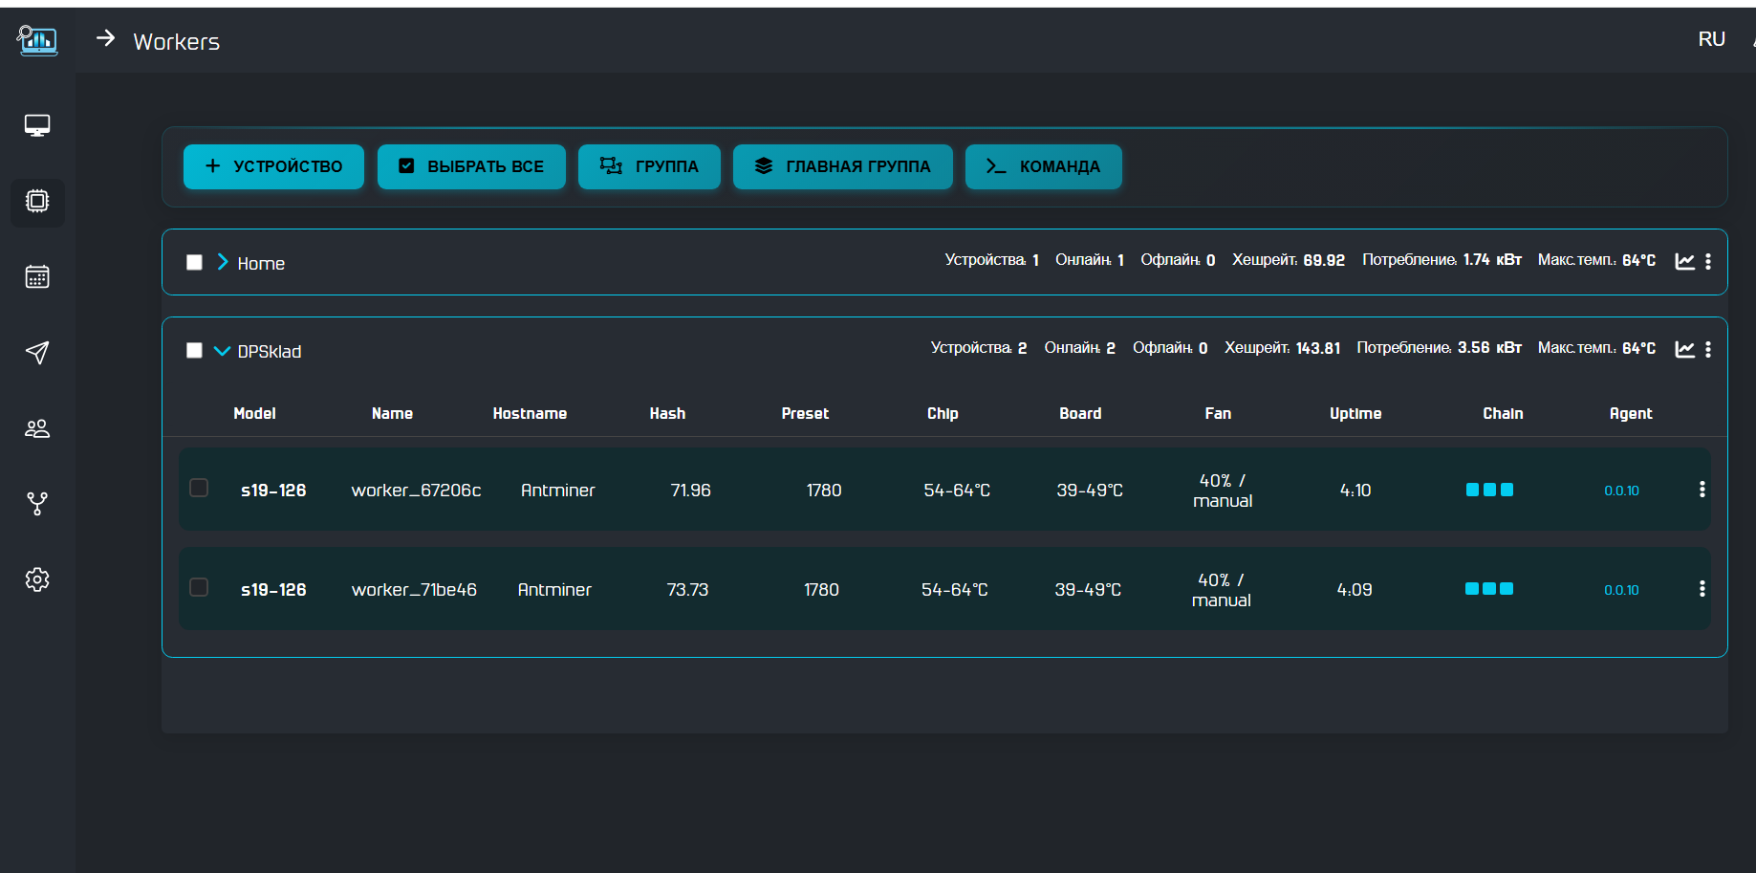Viewport: 1756px width, 873px height.
Task: Open the workers chip sidebar icon
Action: [37, 201]
